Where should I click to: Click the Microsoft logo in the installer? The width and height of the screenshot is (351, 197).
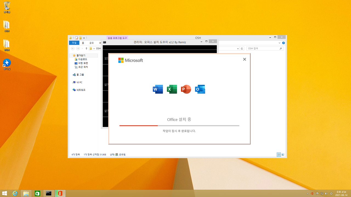click(x=131, y=60)
